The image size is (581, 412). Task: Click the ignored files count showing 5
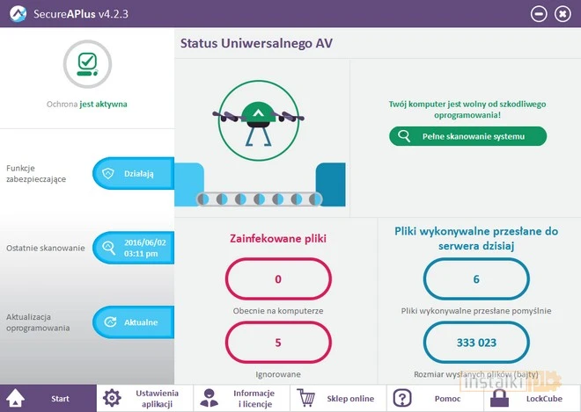click(278, 343)
